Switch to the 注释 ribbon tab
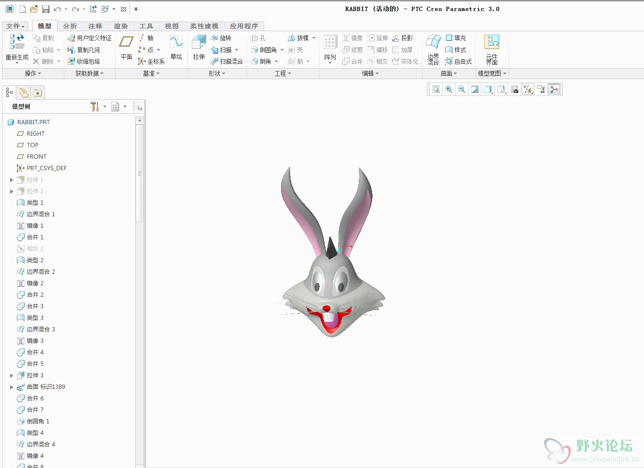The height and width of the screenshot is (468, 644). (x=95, y=26)
